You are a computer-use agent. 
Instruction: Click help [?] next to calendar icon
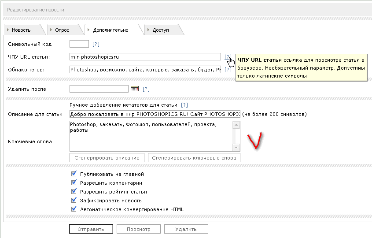(x=146, y=89)
